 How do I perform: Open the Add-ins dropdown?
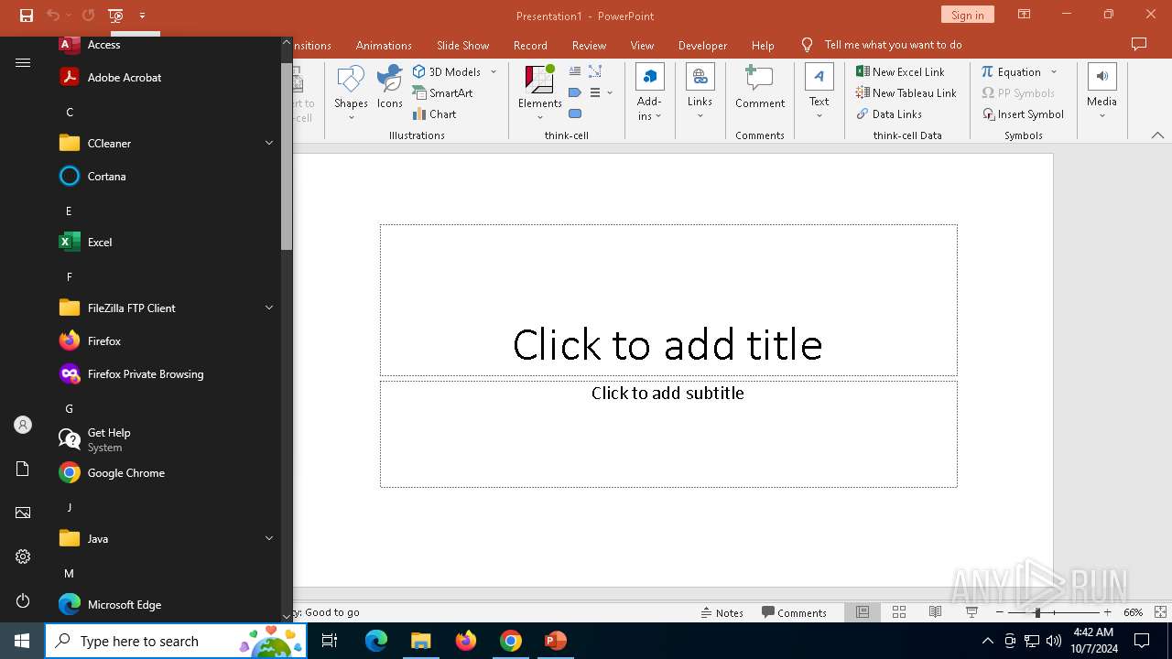pyautogui.click(x=649, y=92)
